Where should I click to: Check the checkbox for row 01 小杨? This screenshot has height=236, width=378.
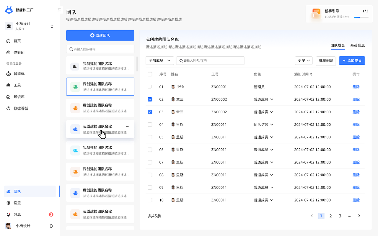(x=150, y=87)
